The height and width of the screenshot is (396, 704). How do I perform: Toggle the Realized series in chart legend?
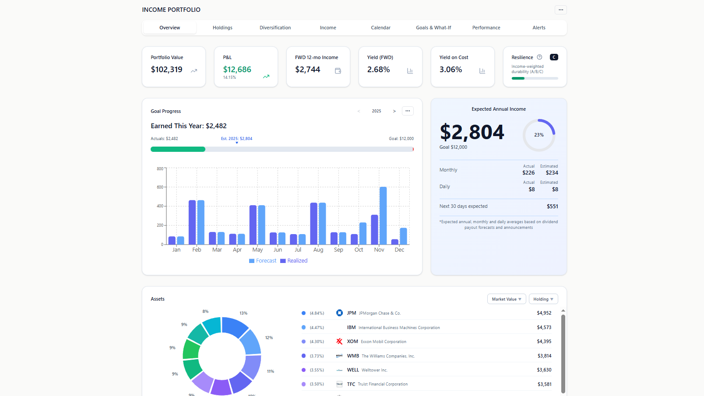[x=294, y=261]
